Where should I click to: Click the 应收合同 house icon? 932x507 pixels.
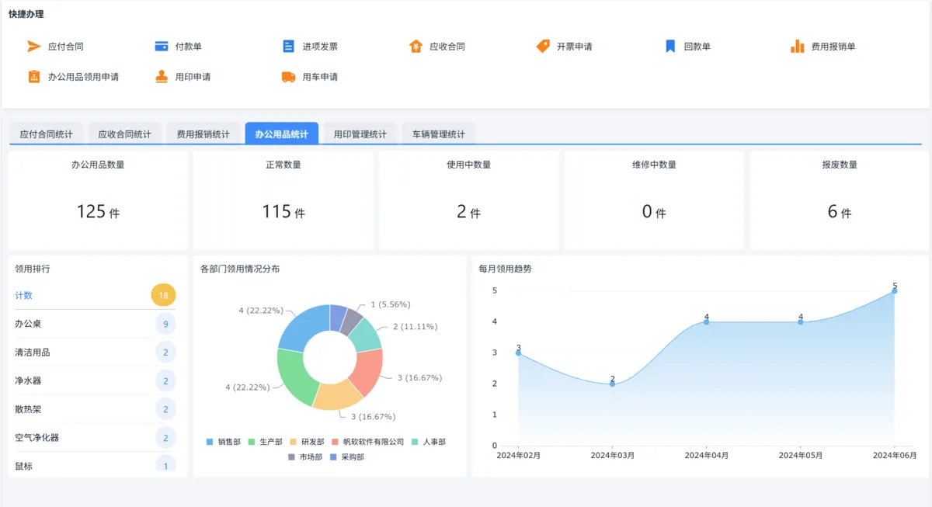tap(416, 47)
